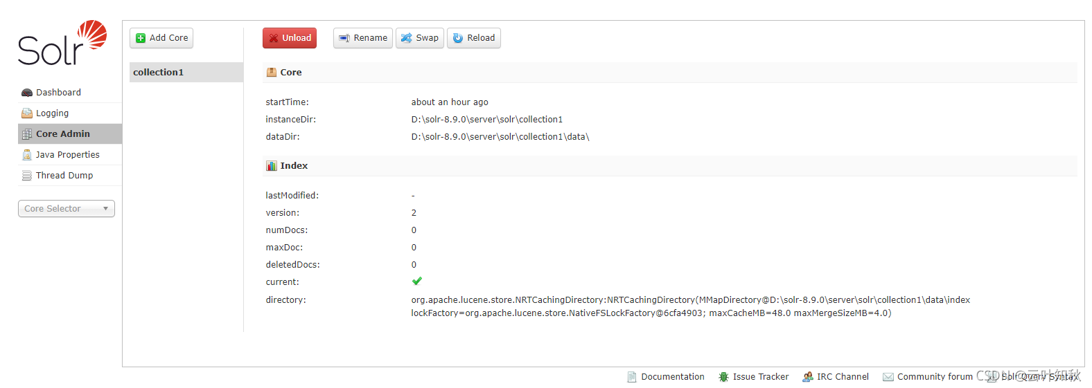Screen dimensions: 1092x388
Task: Open the IRC Channel link
Action: 836,377
